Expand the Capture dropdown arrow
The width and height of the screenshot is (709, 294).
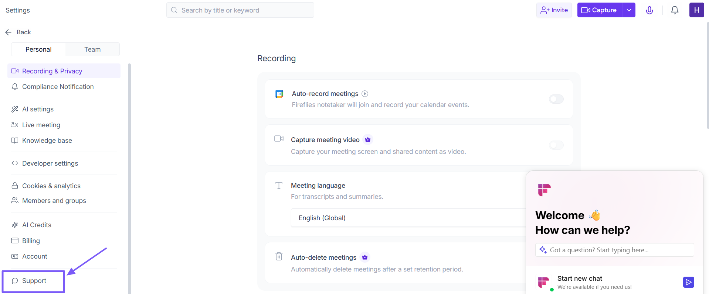[x=629, y=10]
